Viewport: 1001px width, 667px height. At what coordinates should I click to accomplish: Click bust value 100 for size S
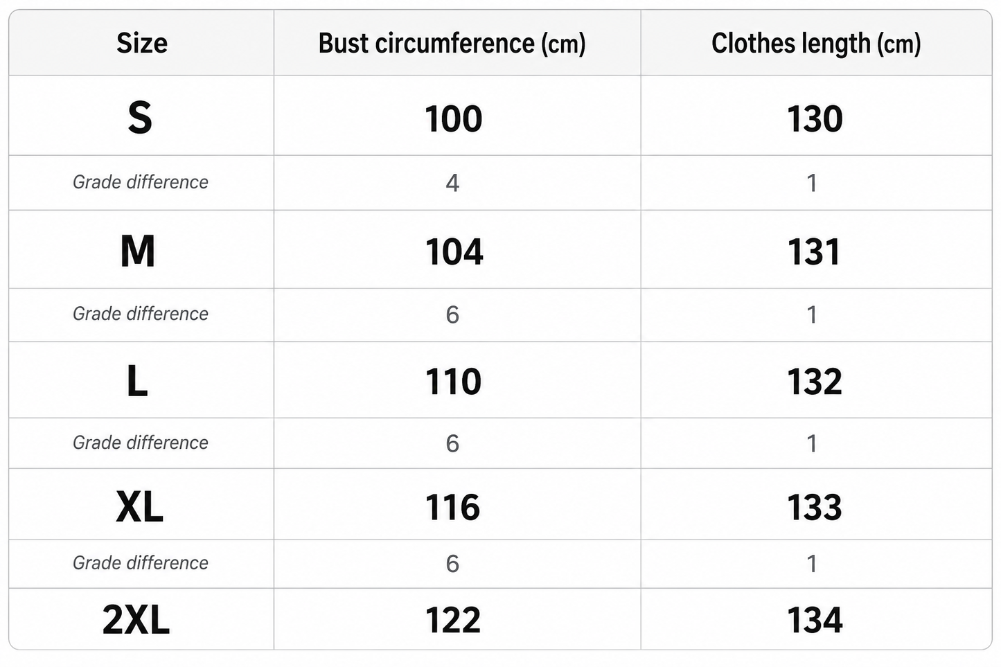(454, 119)
